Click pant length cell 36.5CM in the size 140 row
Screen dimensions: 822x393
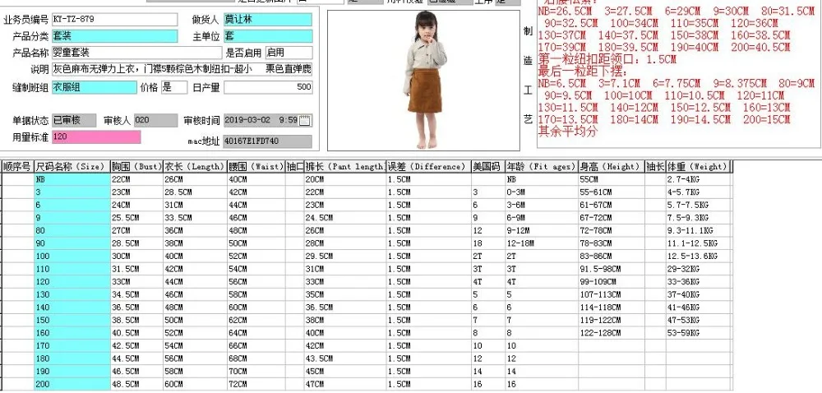pos(345,307)
